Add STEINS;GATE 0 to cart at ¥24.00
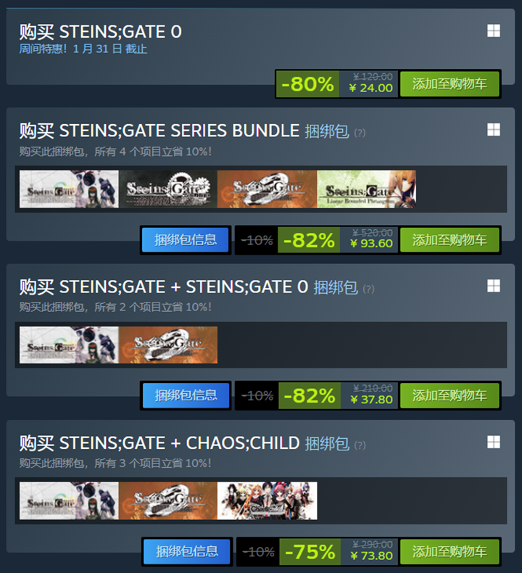Screen dimensions: 522x573 tap(449, 84)
